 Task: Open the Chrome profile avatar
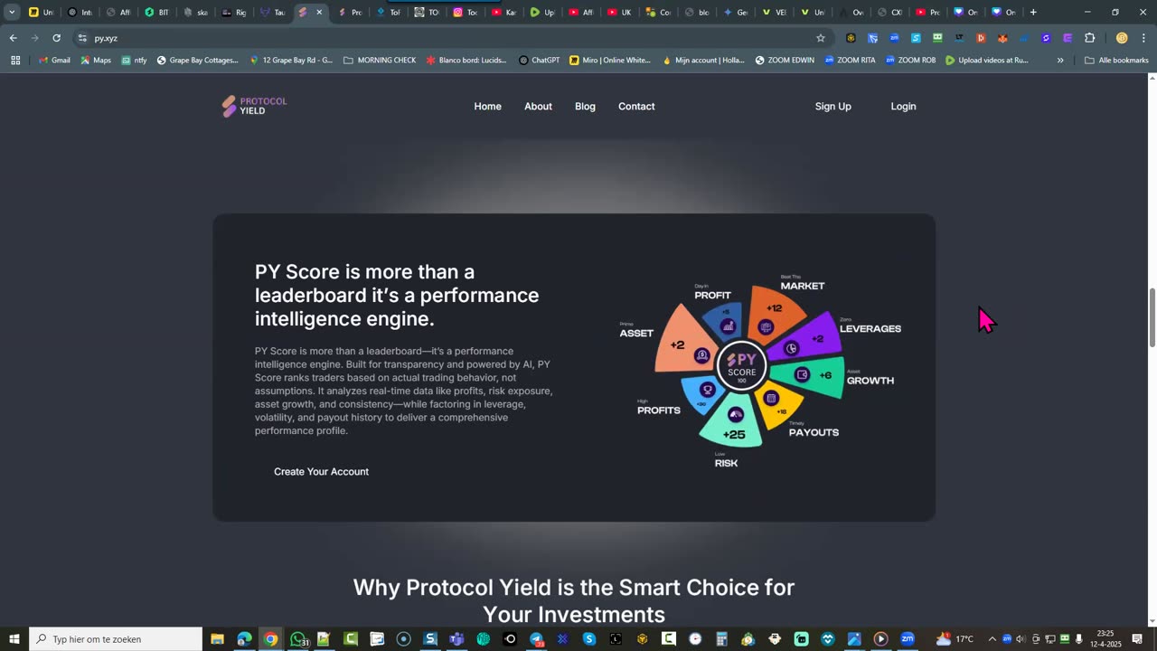click(x=1122, y=38)
